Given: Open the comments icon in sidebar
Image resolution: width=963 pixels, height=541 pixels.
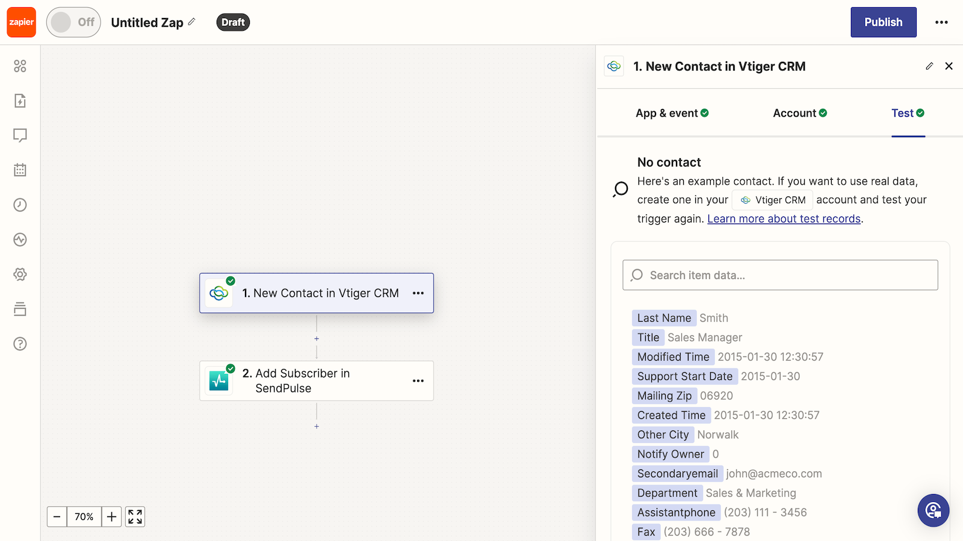Looking at the screenshot, I should pyautogui.click(x=20, y=135).
